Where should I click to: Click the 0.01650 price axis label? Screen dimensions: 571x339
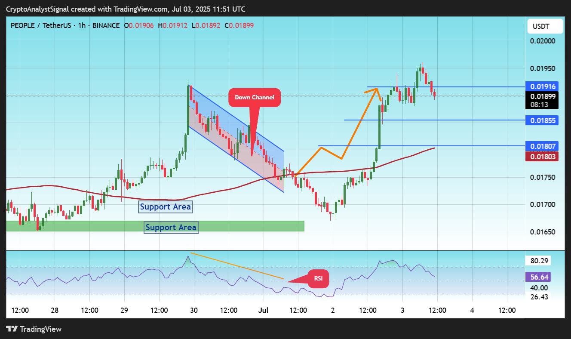pyautogui.click(x=542, y=232)
